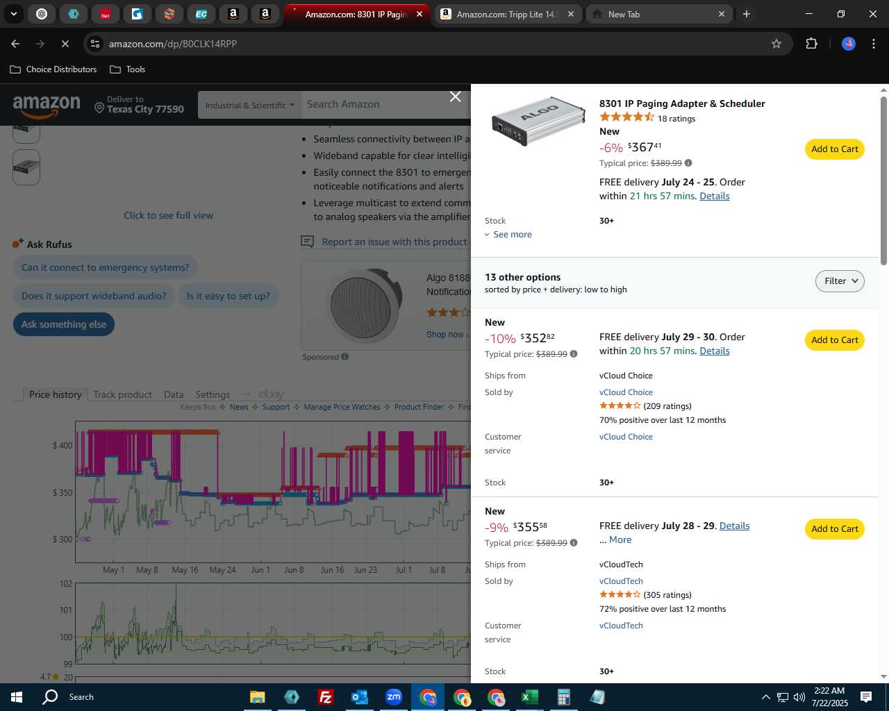This screenshot has width=889, height=711.
Task: Open FileZilla from the taskbar
Action: 326,697
